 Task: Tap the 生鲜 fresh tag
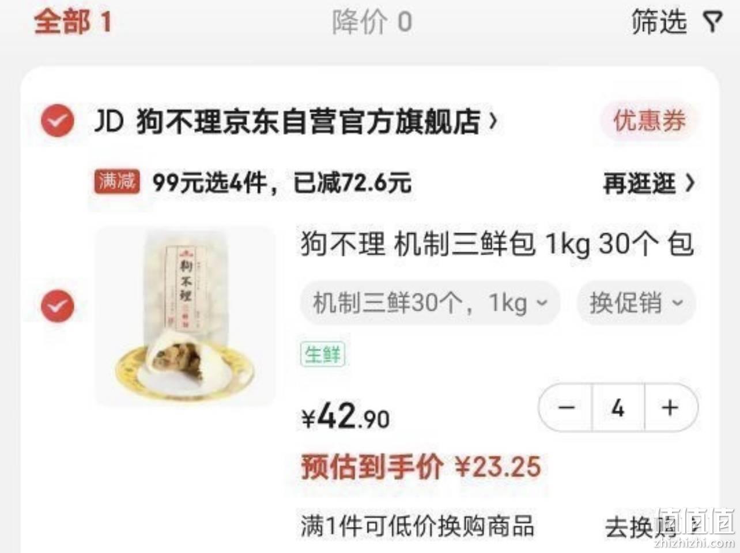(x=322, y=354)
